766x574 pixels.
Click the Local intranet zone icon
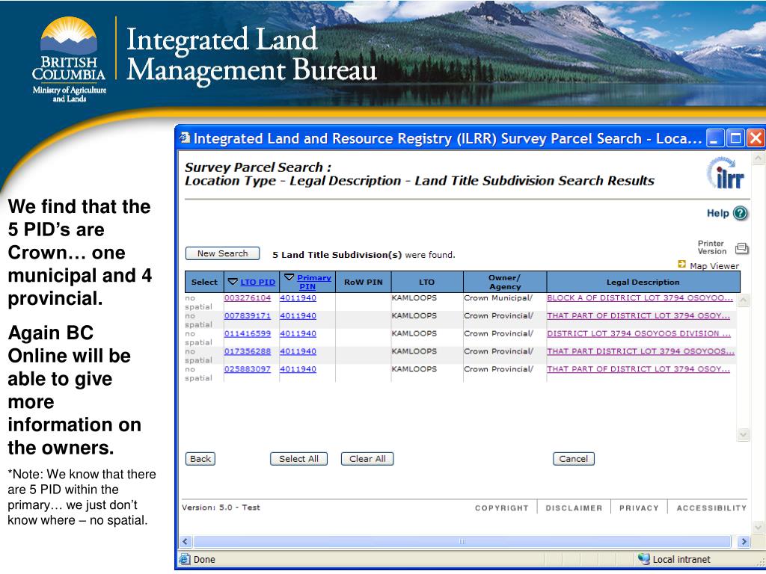(644, 559)
